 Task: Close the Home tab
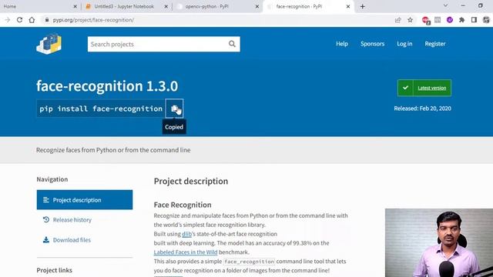point(75,6)
